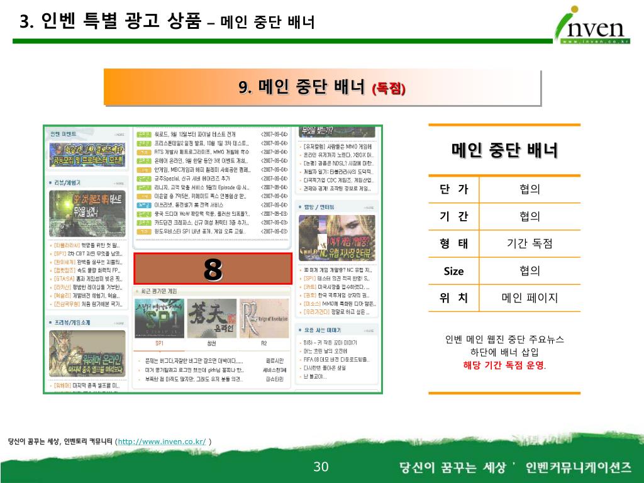Image resolution: width=644 pixels, height=483 pixels.
Task: Open the 워해머 온라인 preview image
Action: click(87, 353)
